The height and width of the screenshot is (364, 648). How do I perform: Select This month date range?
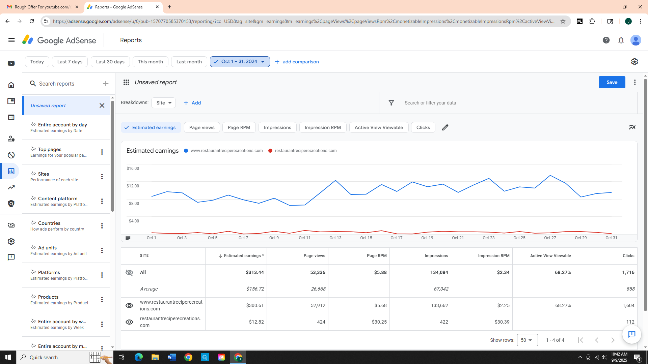coord(151,62)
